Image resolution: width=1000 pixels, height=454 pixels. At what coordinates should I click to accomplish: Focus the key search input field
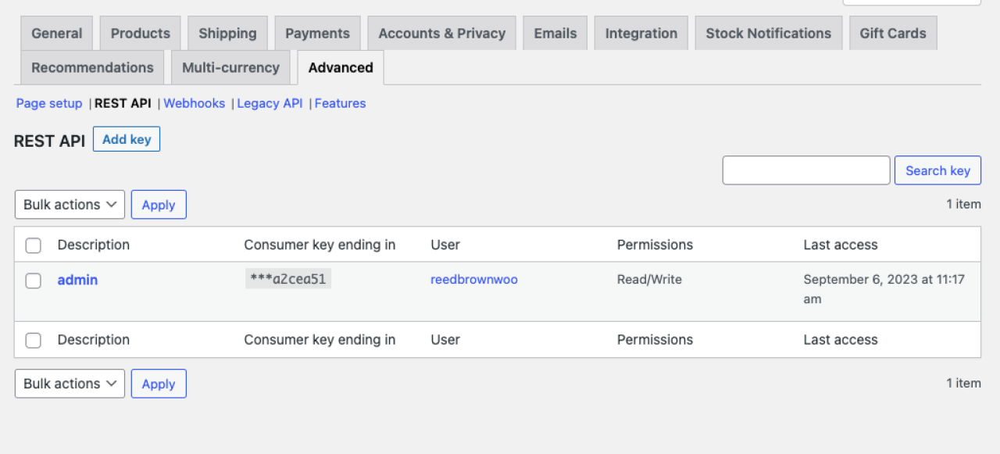click(x=806, y=170)
